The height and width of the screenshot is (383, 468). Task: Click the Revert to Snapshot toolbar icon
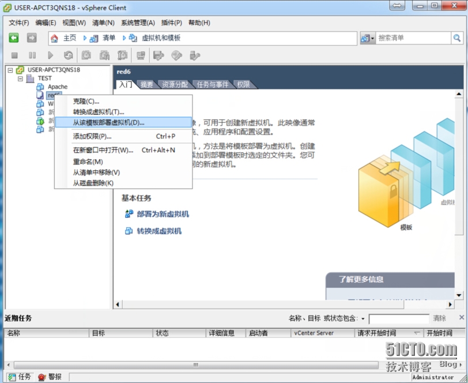pos(104,55)
